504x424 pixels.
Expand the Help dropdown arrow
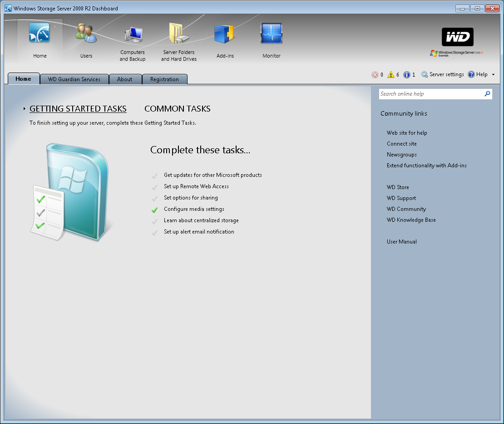pyautogui.click(x=493, y=74)
